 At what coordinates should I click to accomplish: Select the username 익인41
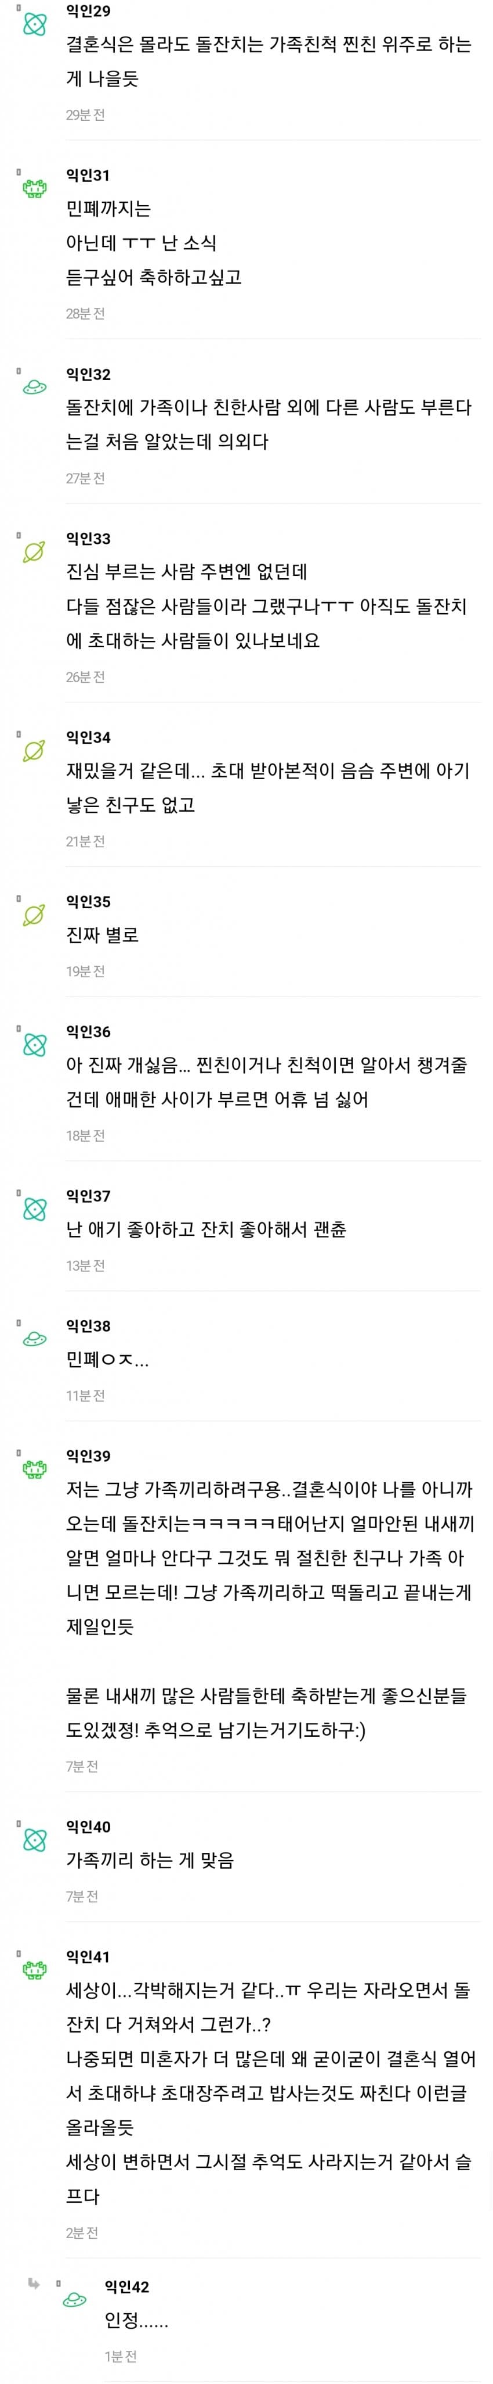[88, 1956]
